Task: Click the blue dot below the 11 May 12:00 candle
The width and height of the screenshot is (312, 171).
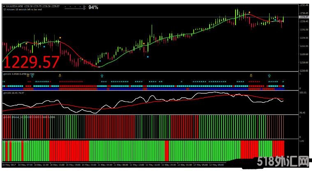Action: click(x=148, y=57)
